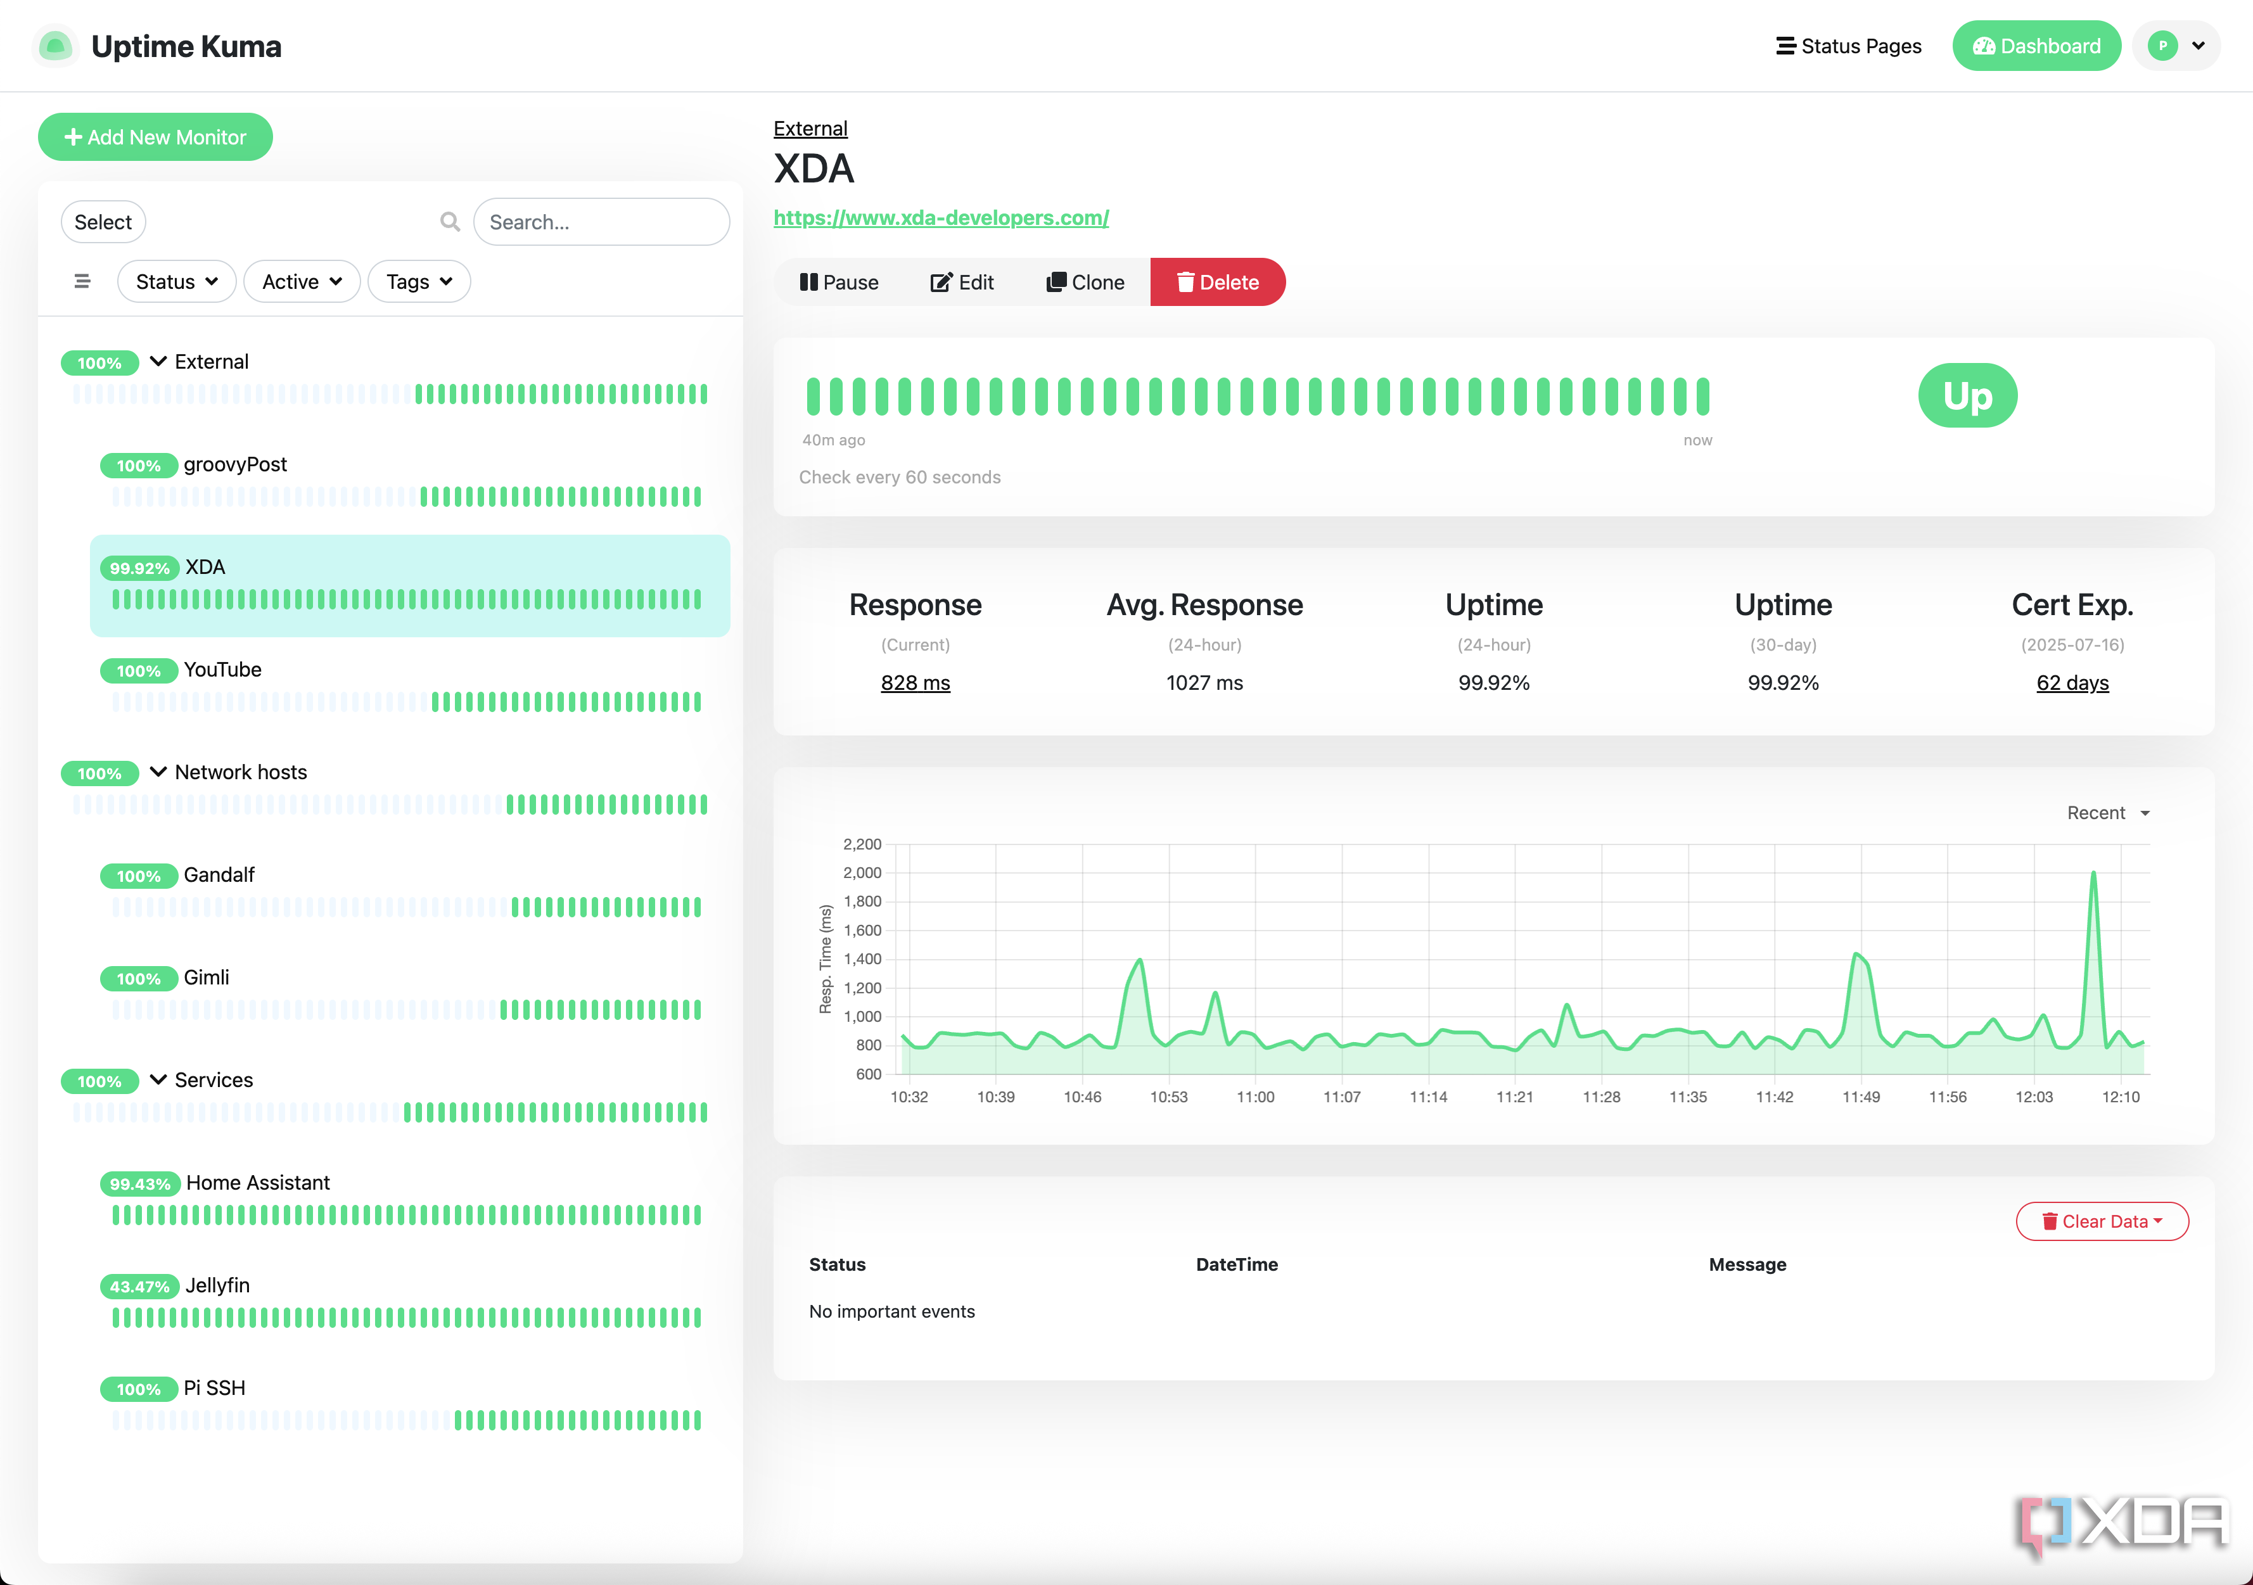This screenshot has width=2253, height=1585.
Task: Click the search magnifier icon
Action: click(x=449, y=222)
